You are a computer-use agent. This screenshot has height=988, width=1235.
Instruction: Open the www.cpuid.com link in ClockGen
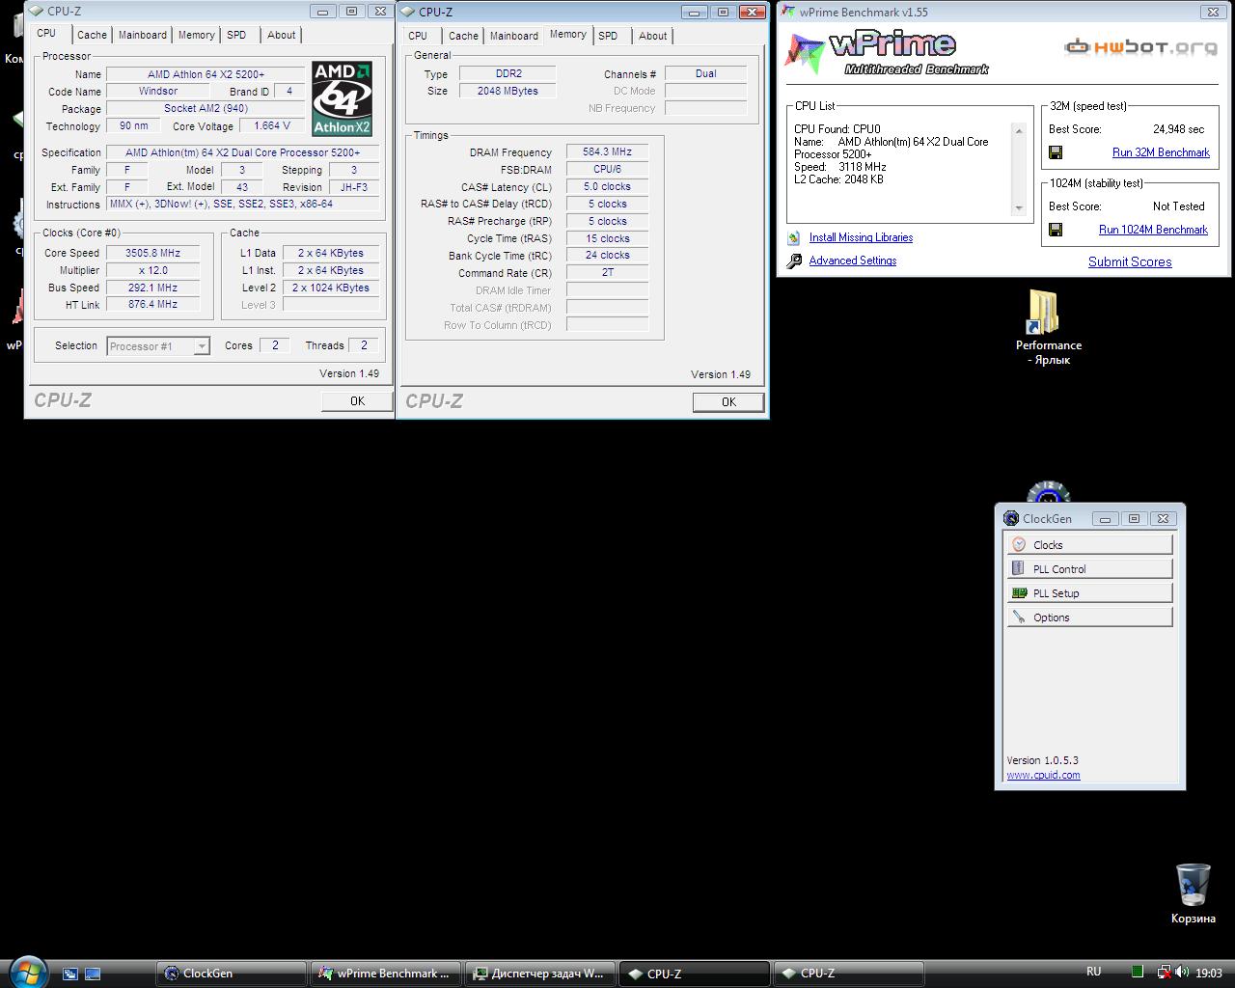point(1043,775)
